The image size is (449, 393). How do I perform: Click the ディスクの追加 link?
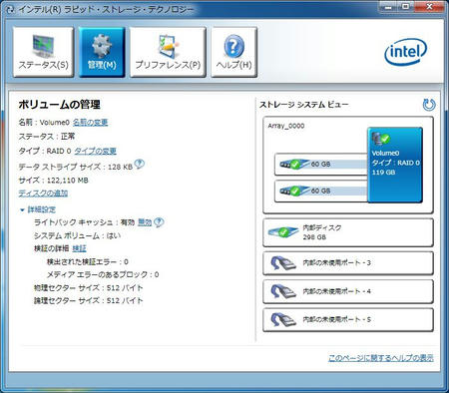pos(43,194)
